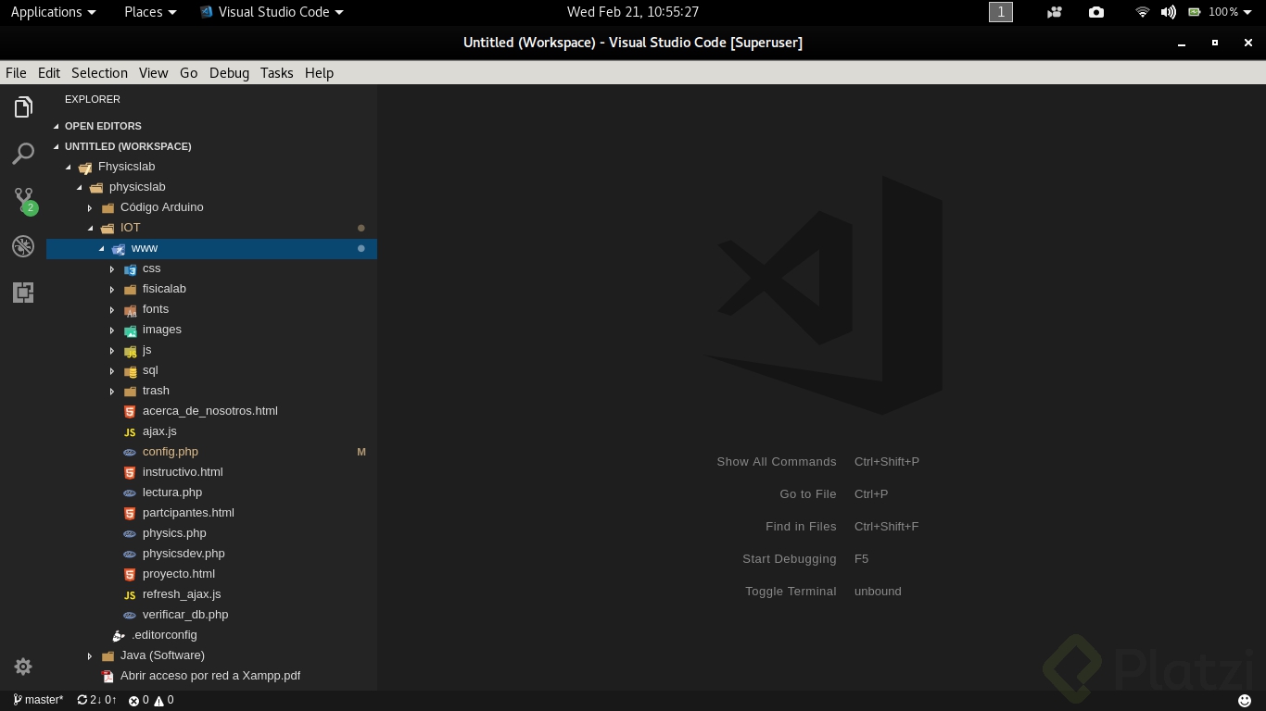Collapse the physicslab folder
This screenshot has width=1266, height=711.
211,187
